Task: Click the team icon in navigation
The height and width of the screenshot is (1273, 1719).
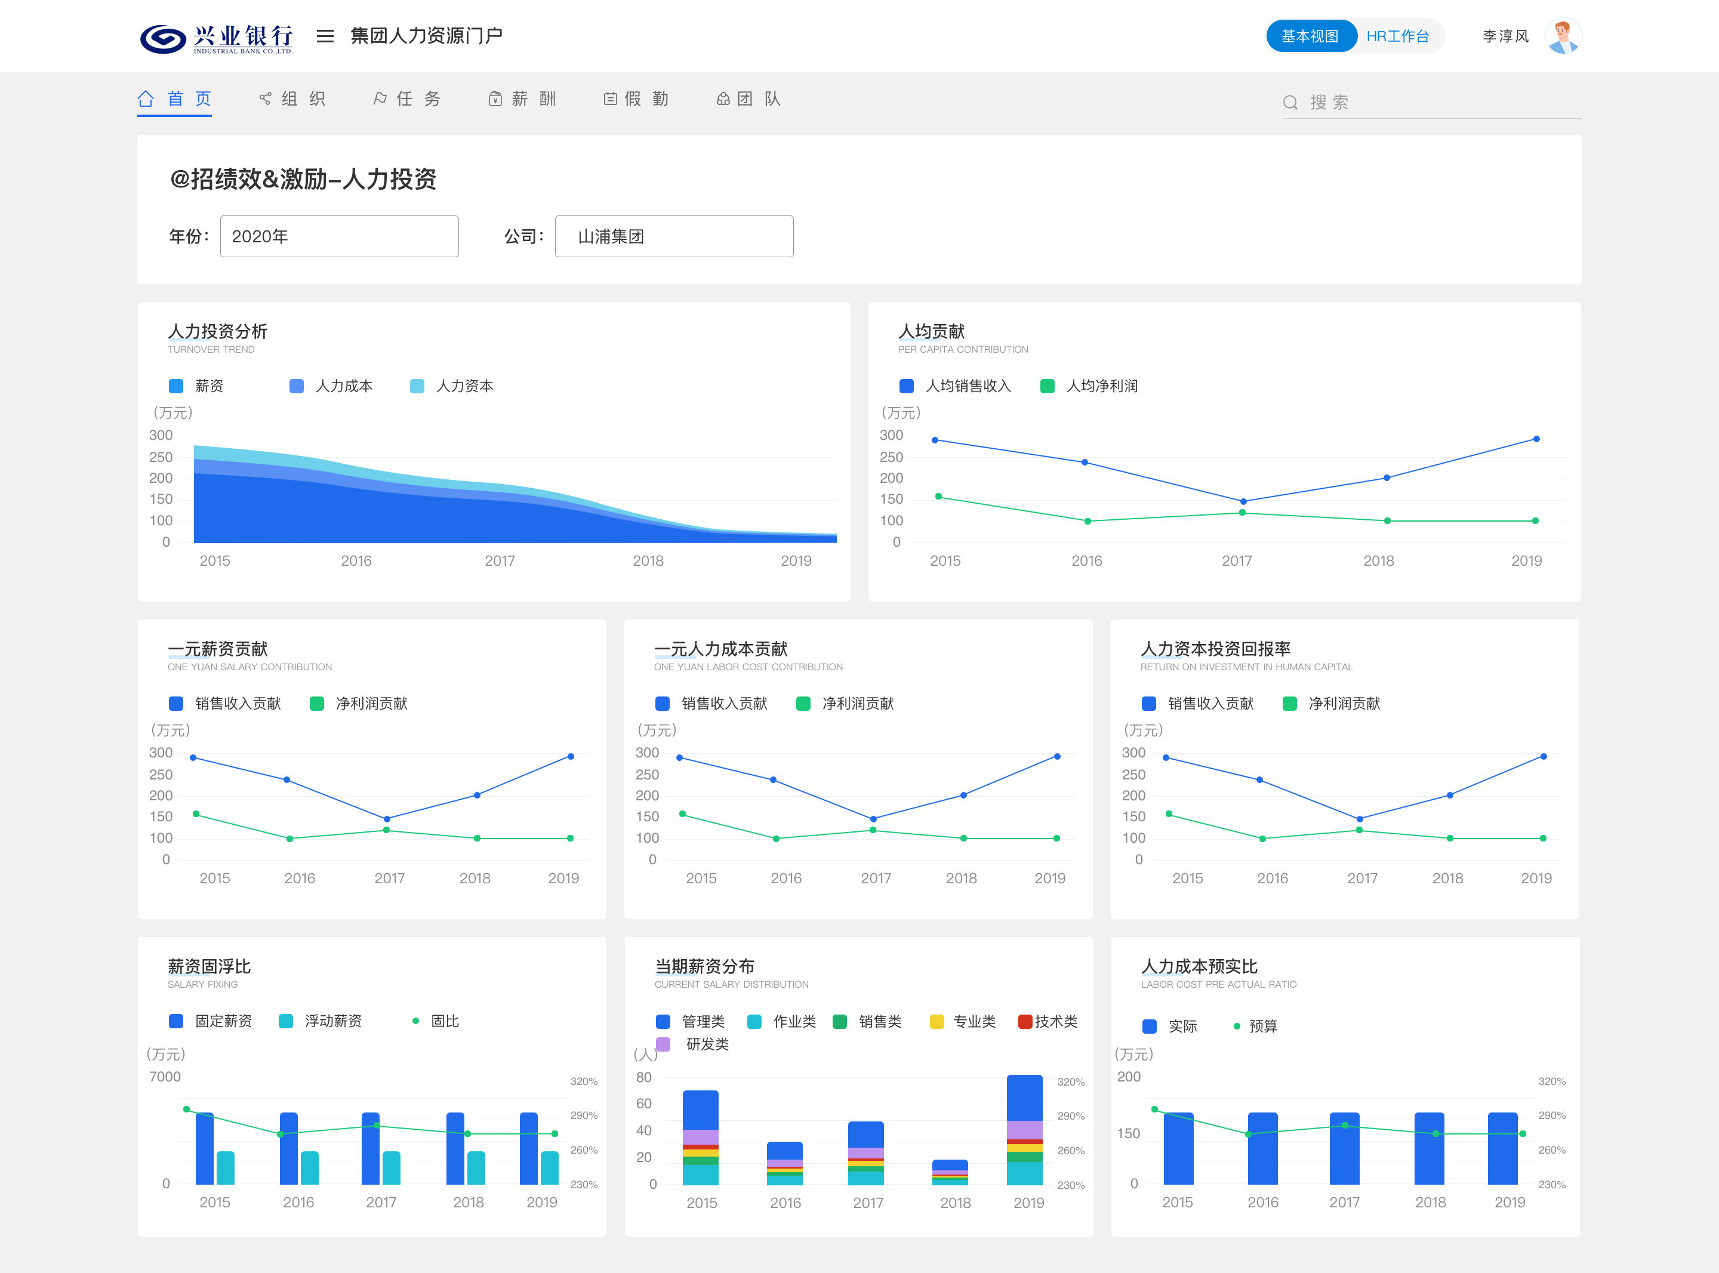Action: (x=723, y=98)
